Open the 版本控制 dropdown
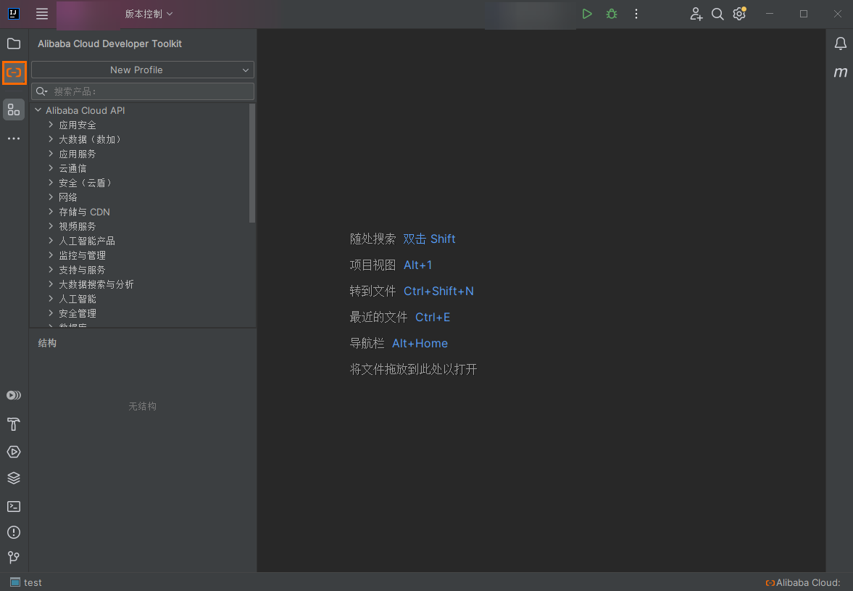Viewport: 853px width, 591px height. (x=149, y=14)
